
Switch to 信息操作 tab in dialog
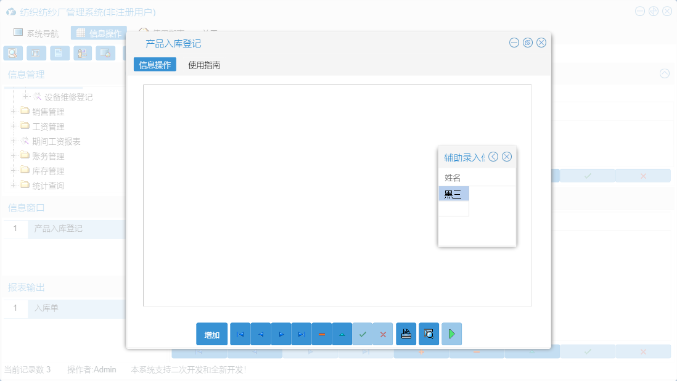(x=155, y=65)
